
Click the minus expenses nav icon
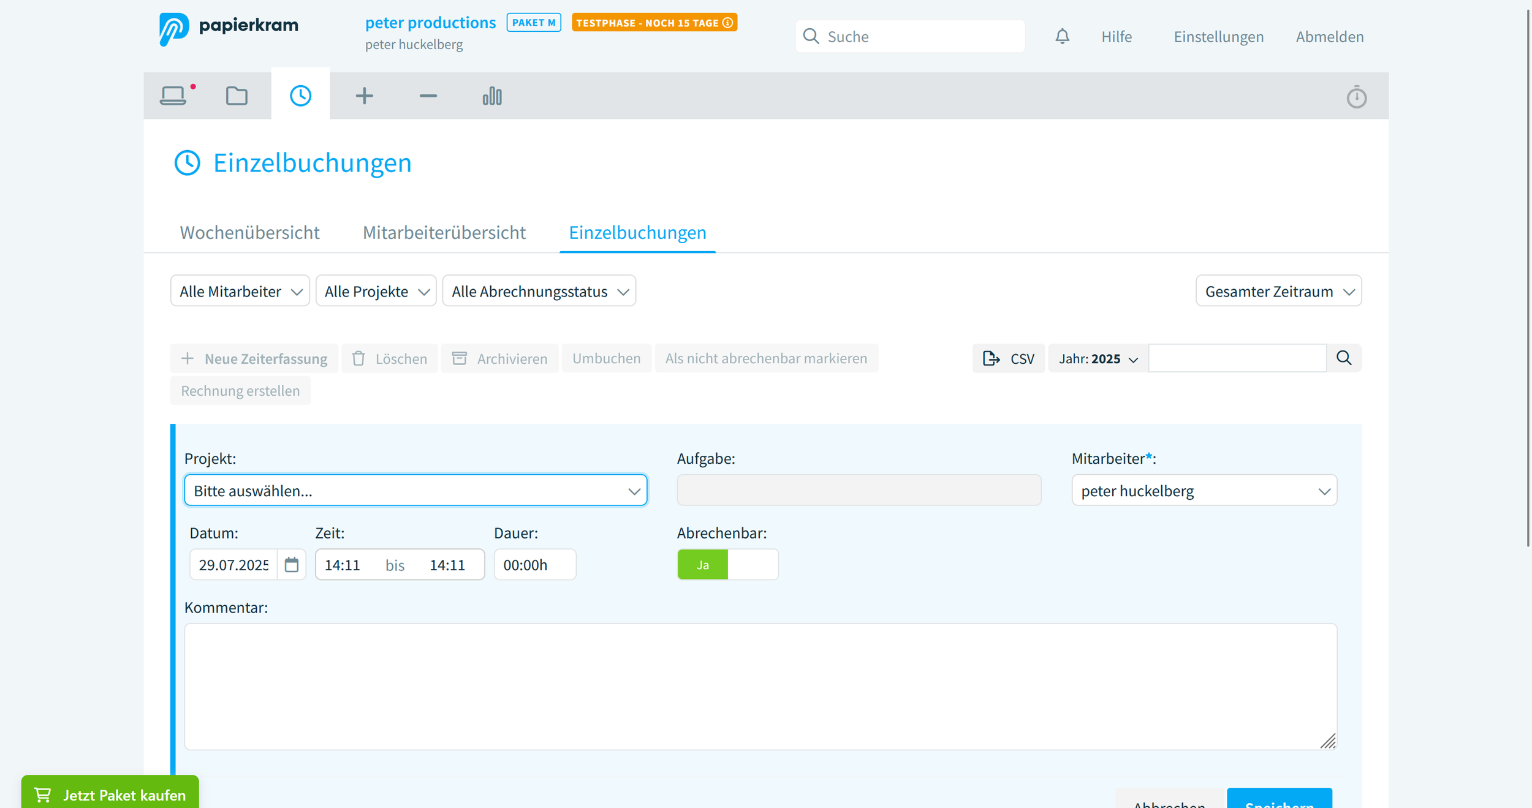[428, 96]
